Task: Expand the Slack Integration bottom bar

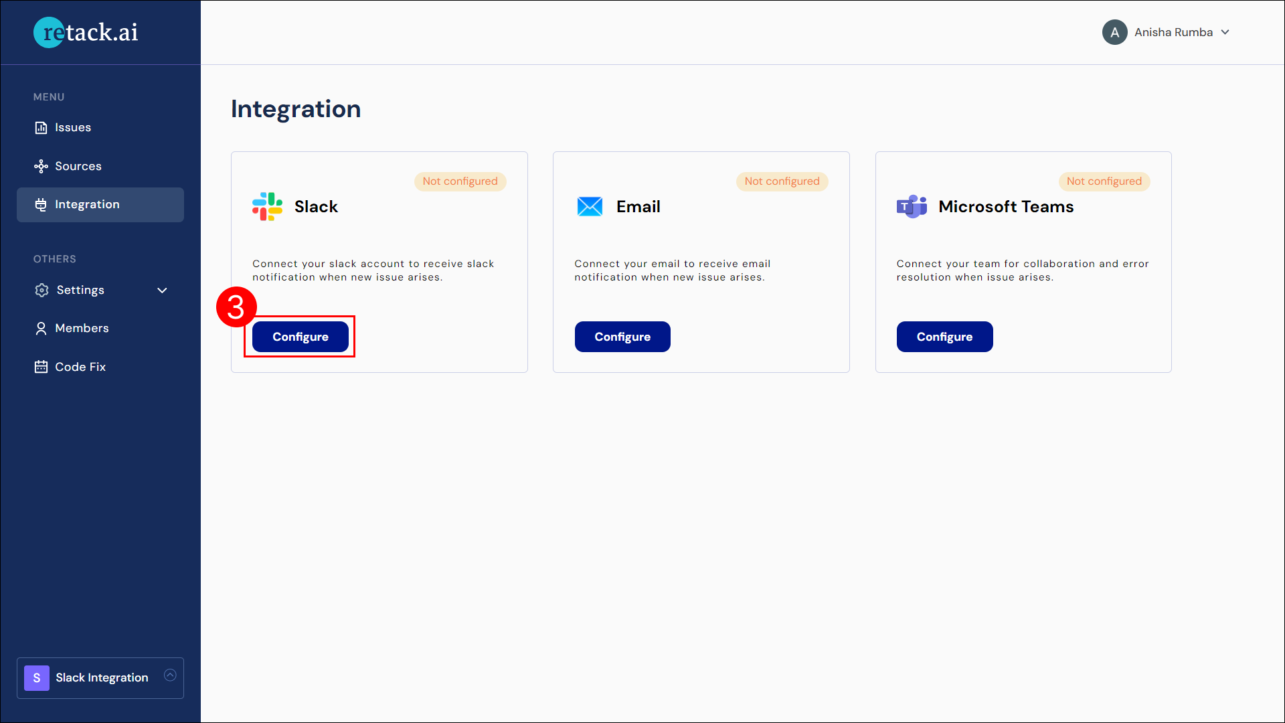Action: [x=172, y=675]
